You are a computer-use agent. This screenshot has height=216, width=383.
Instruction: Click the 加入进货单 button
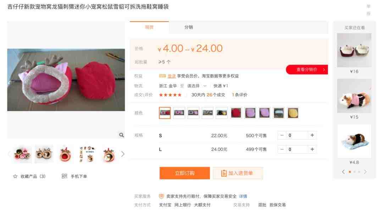[x=238, y=173]
